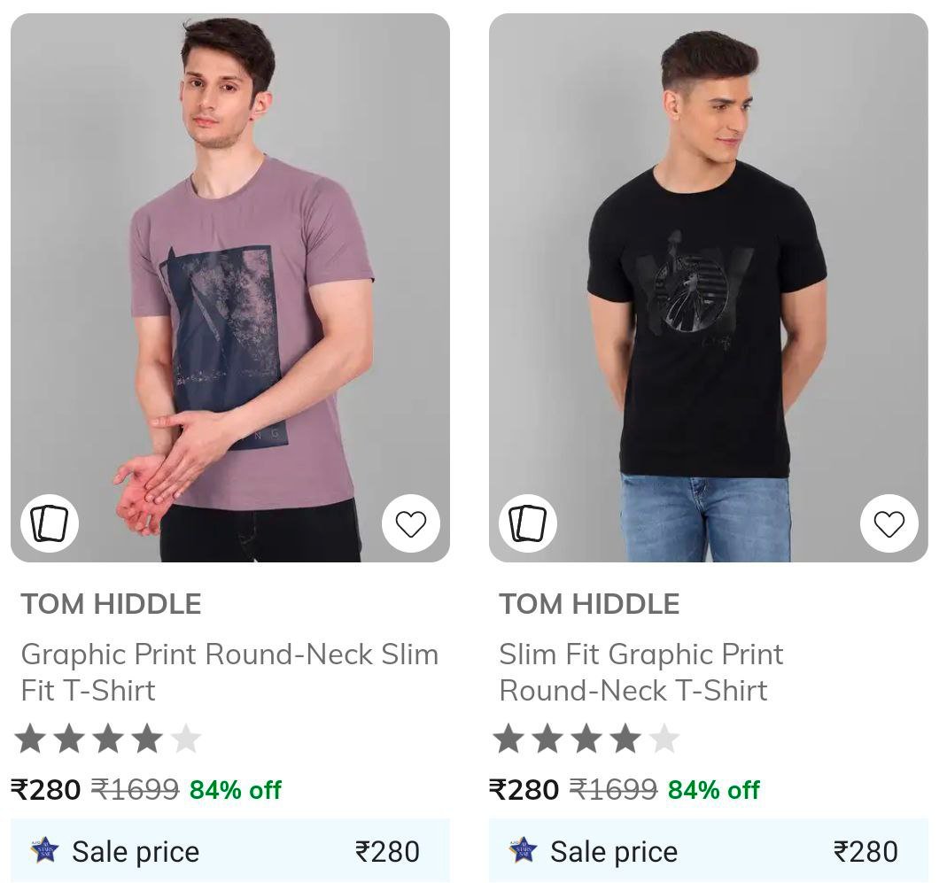Screen dimensions: 947x883
Task: Tap the right TOM HIDDLE brand name
Action: 589,604
